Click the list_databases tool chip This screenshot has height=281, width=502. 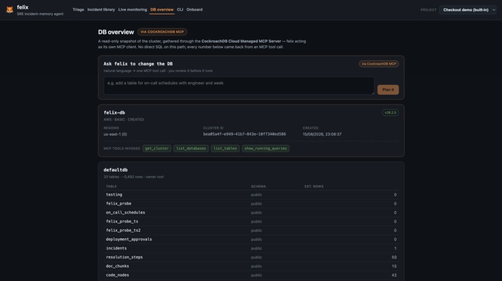tap(191, 149)
